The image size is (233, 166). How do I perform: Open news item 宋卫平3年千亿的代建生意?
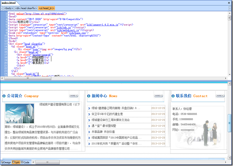click(x=107, y=114)
